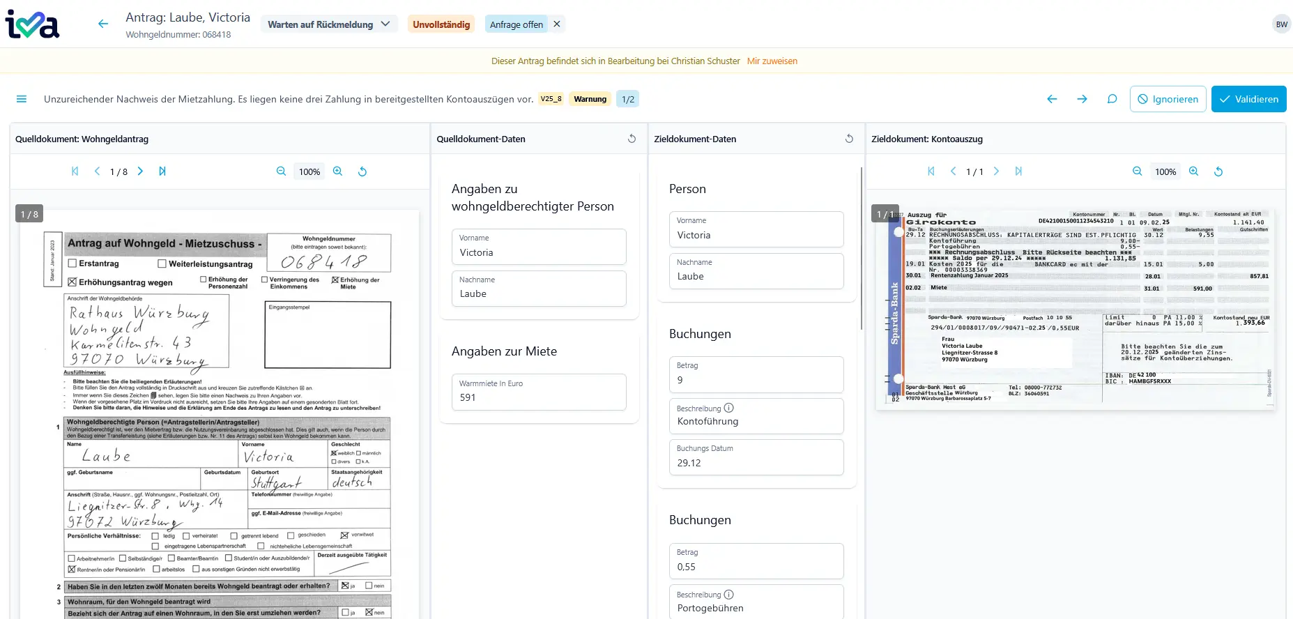The height and width of the screenshot is (619, 1293).
Task: Open the comment bubble icon
Action: pyautogui.click(x=1112, y=99)
